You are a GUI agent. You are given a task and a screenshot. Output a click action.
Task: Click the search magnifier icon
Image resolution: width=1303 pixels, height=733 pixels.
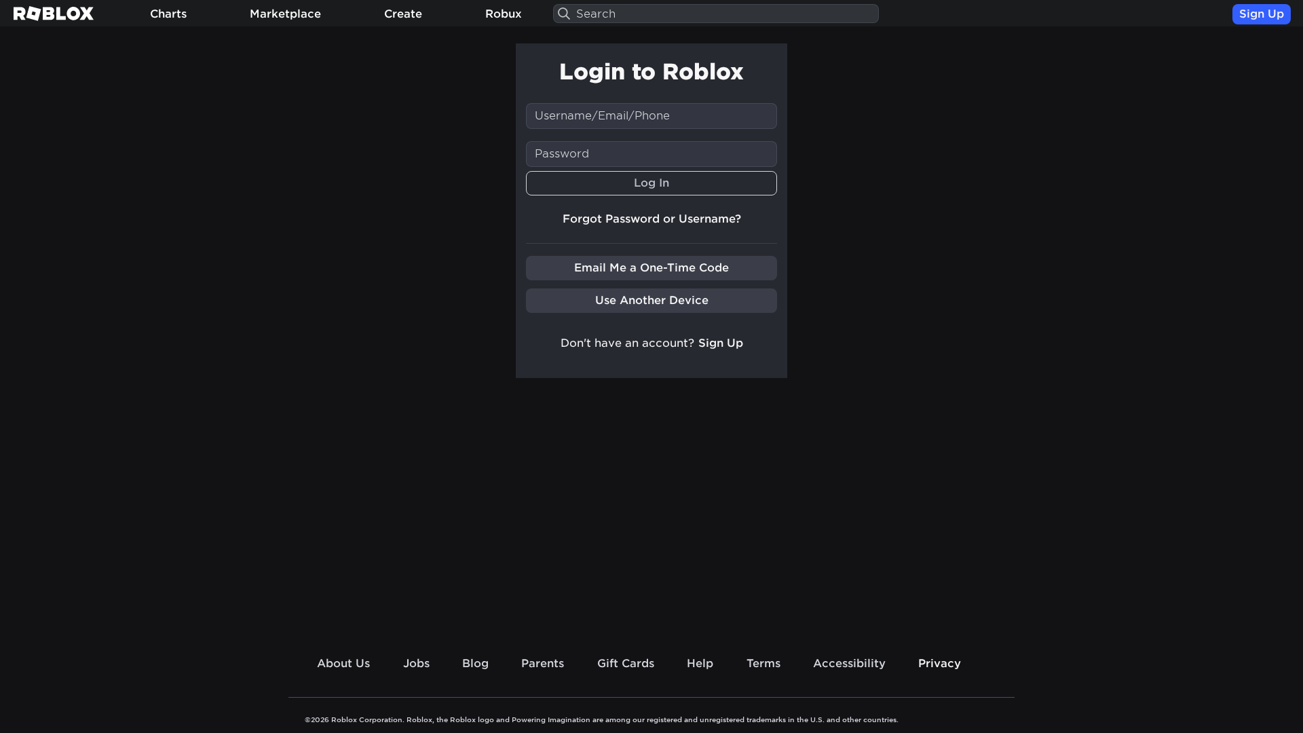point(563,14)
